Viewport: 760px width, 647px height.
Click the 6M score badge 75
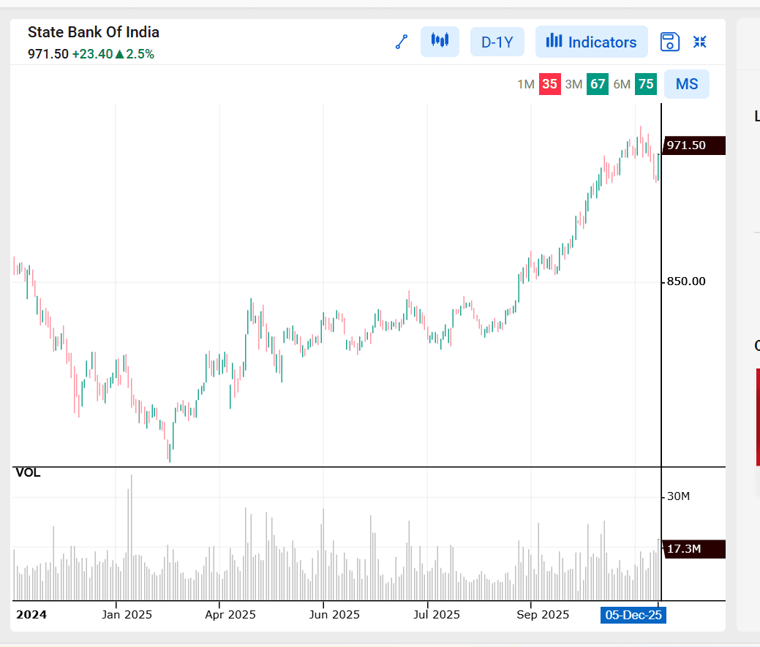click(646, 84)
